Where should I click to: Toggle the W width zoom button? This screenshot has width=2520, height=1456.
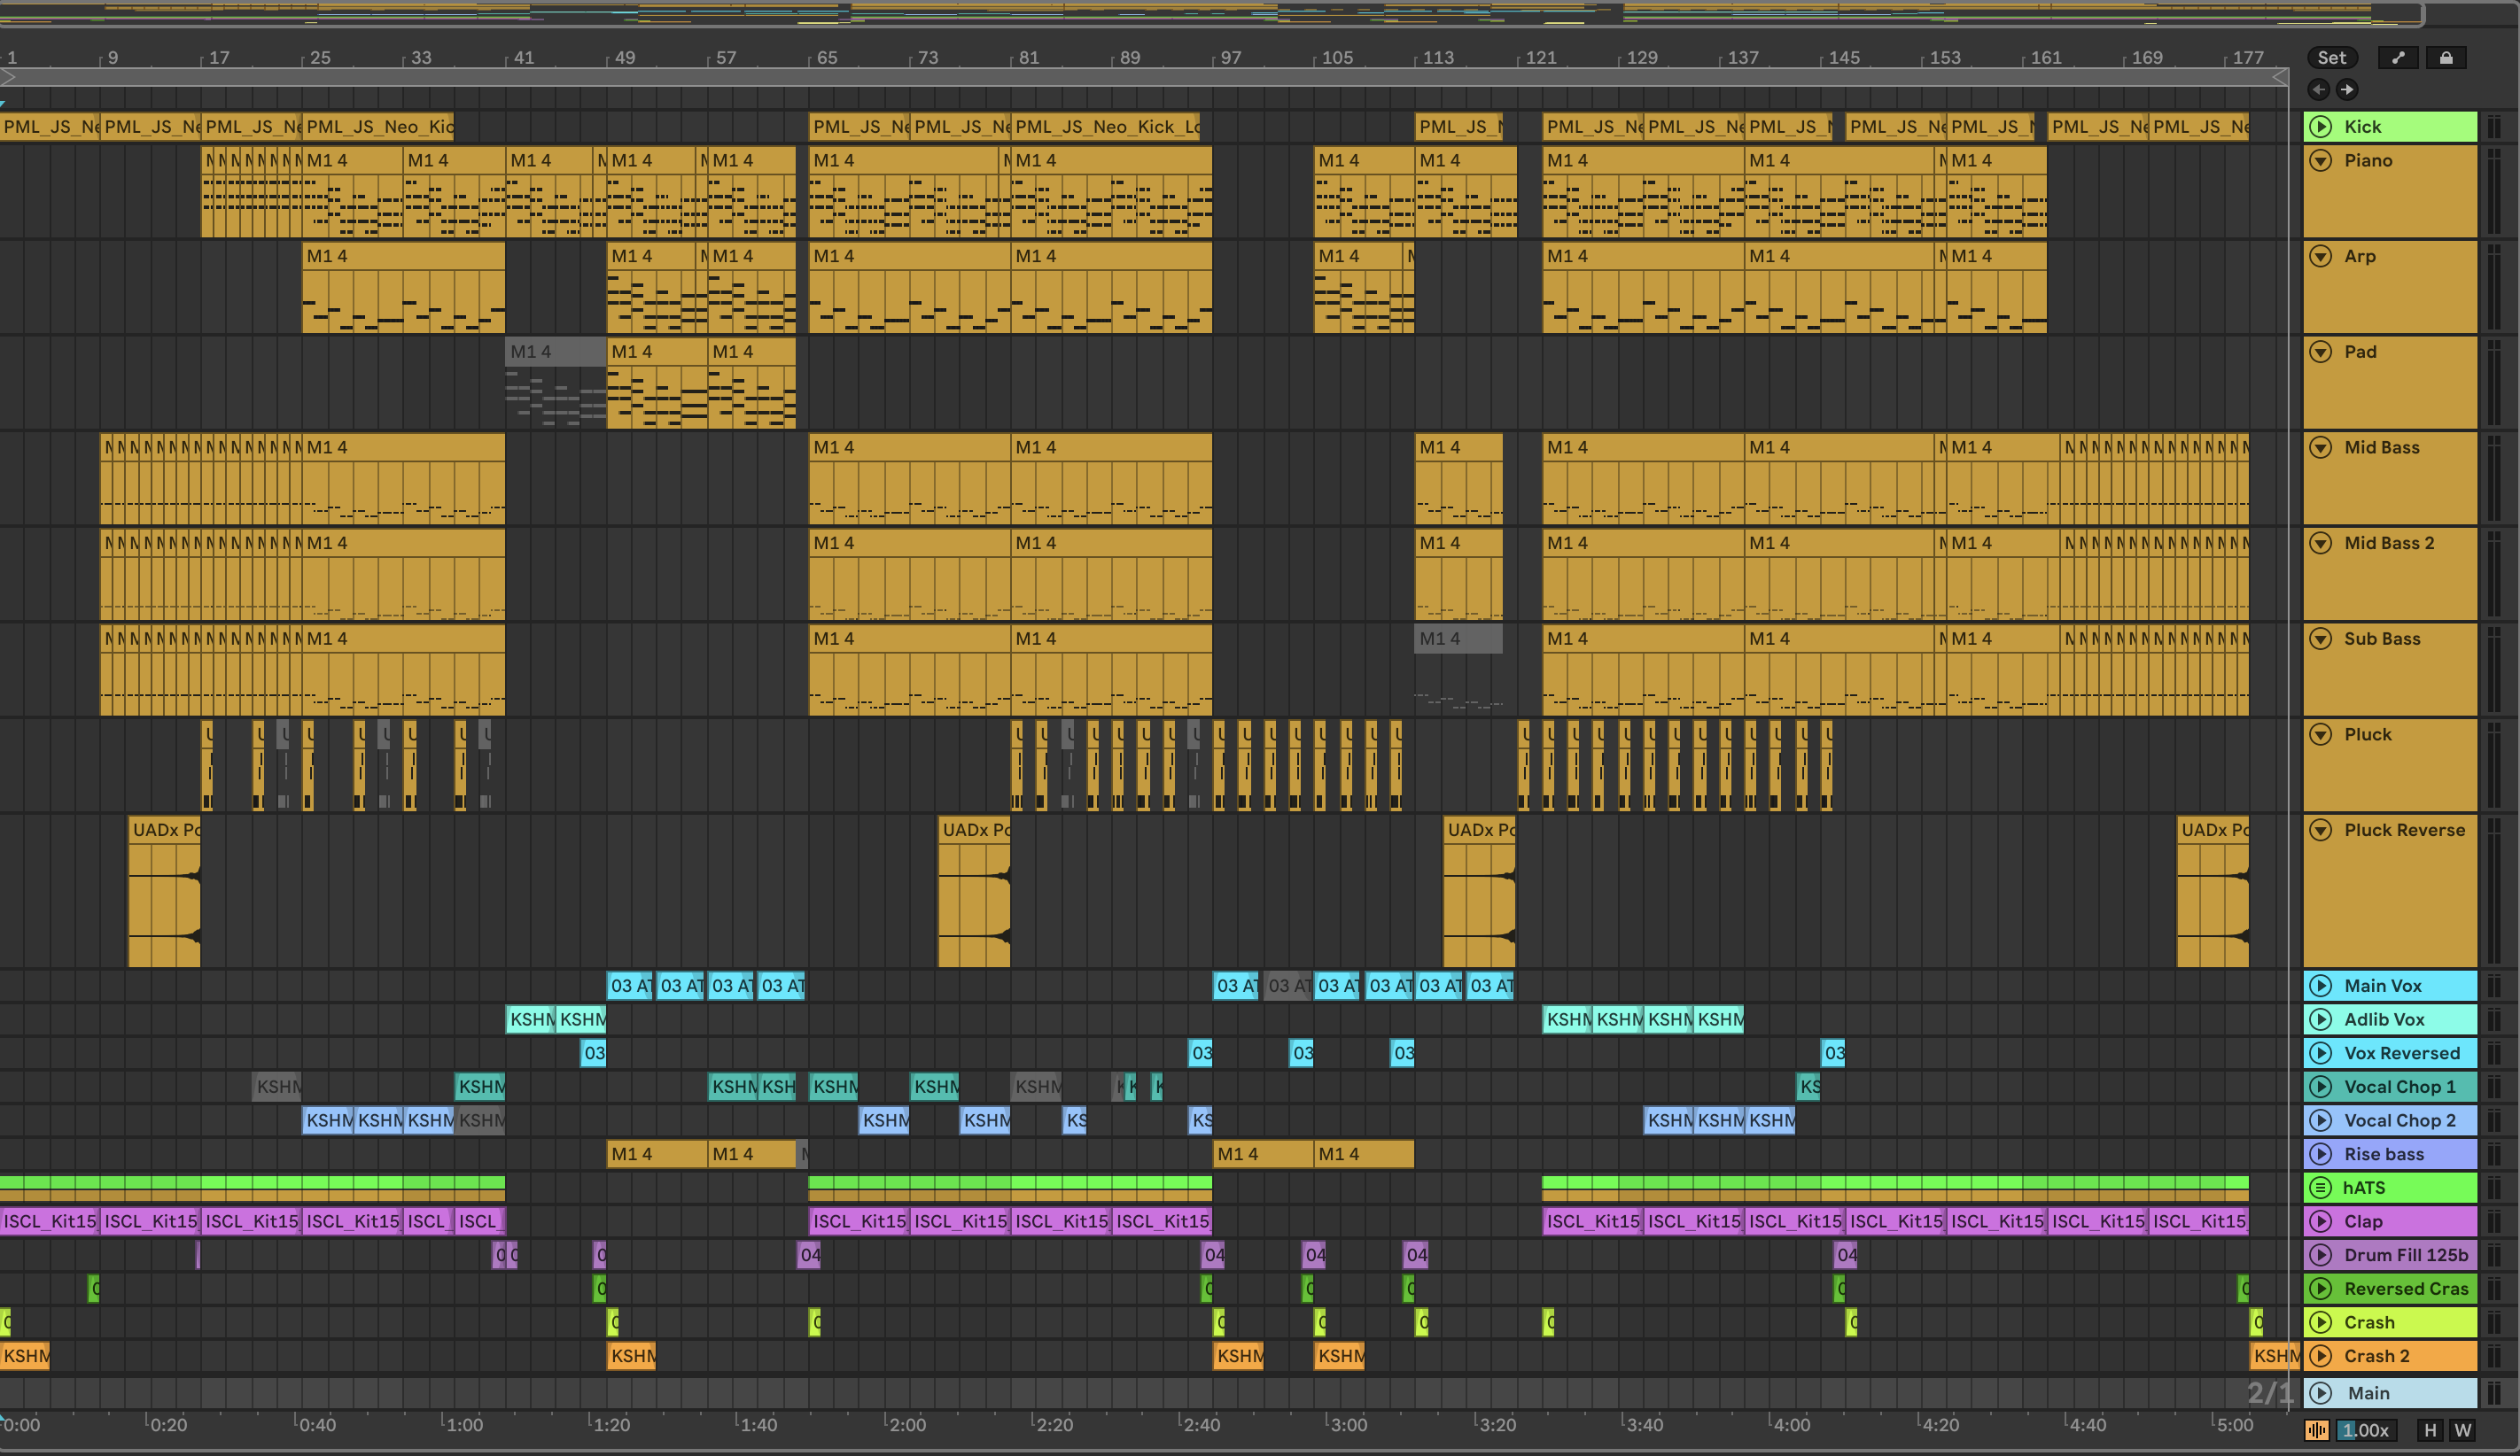pyautogui.click(x=2462, y=1430)
